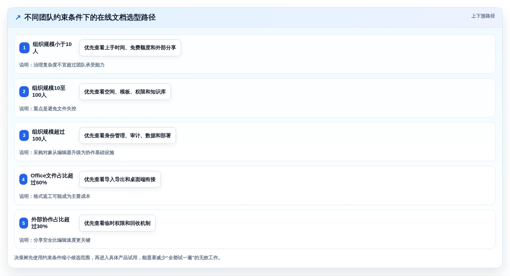510x276 pixels.
Task: Click 优先查看导入导出和桌面端衔接 box
Action: (120, 179)
